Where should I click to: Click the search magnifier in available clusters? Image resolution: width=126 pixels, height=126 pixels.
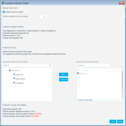pos(50,65)
